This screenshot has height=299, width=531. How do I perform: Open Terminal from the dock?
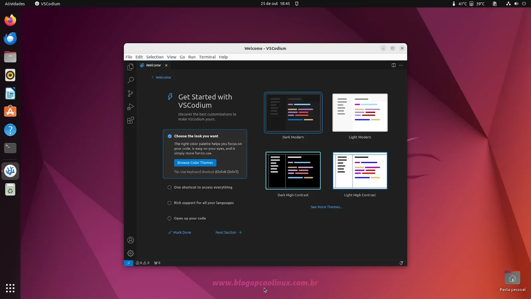pyautogui.click(x=10, y=148)
